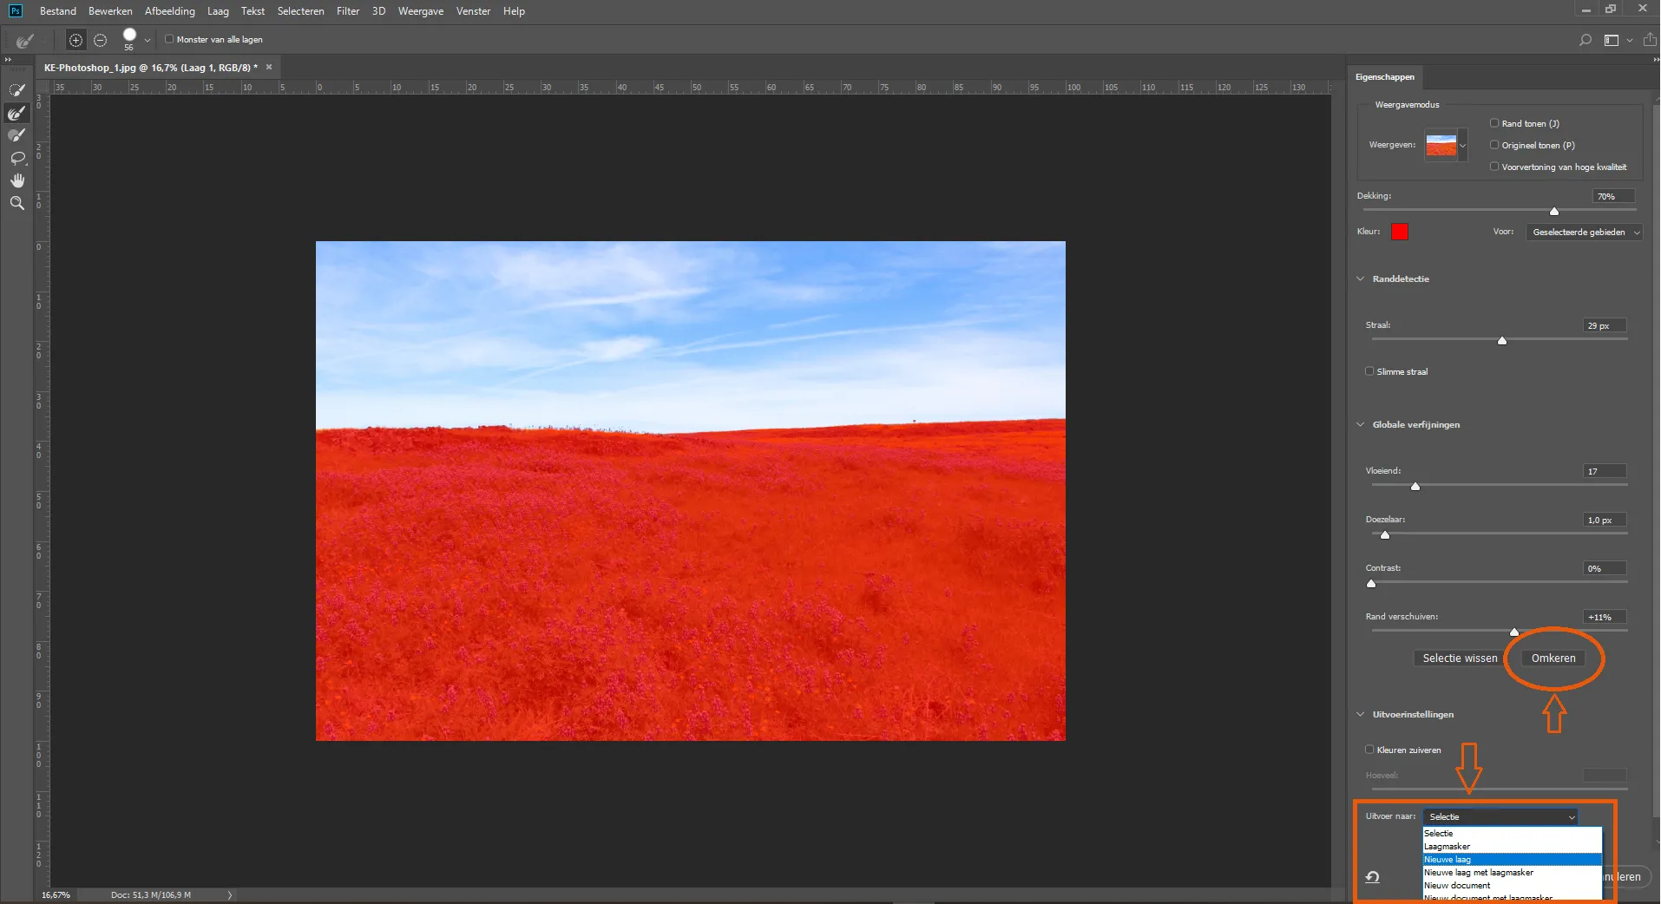
Task: Open the Uitvoer naar Selectie dropdown
Action: pyautogui.click(x=1500, y=816)
